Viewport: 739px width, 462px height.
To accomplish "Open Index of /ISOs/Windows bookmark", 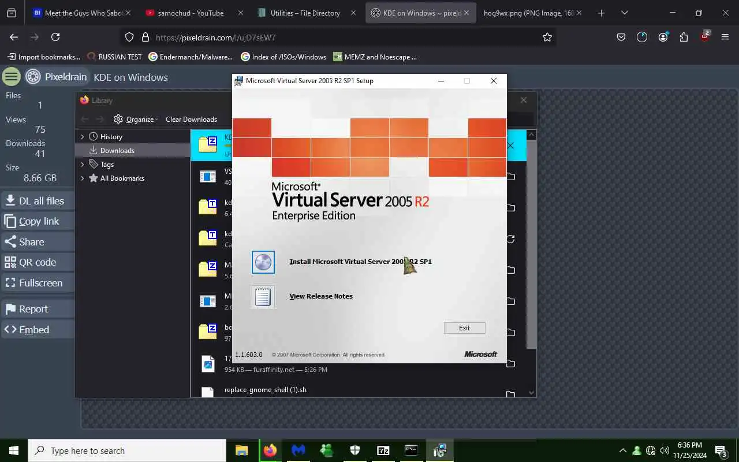I will click(283, 57).
